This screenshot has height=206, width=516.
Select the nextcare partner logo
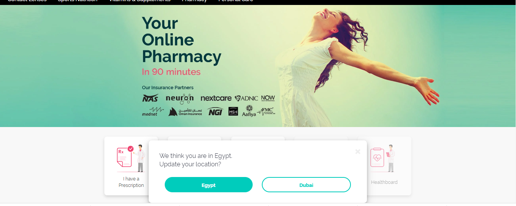pos(216,98)
